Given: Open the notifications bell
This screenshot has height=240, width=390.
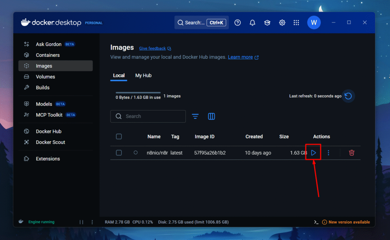Looking at the screenshot, I should (x=252, y=23).
